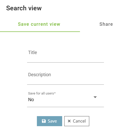Save the current search view
The width and height of the screenshot is (130, 138).
tap(50, 121)
